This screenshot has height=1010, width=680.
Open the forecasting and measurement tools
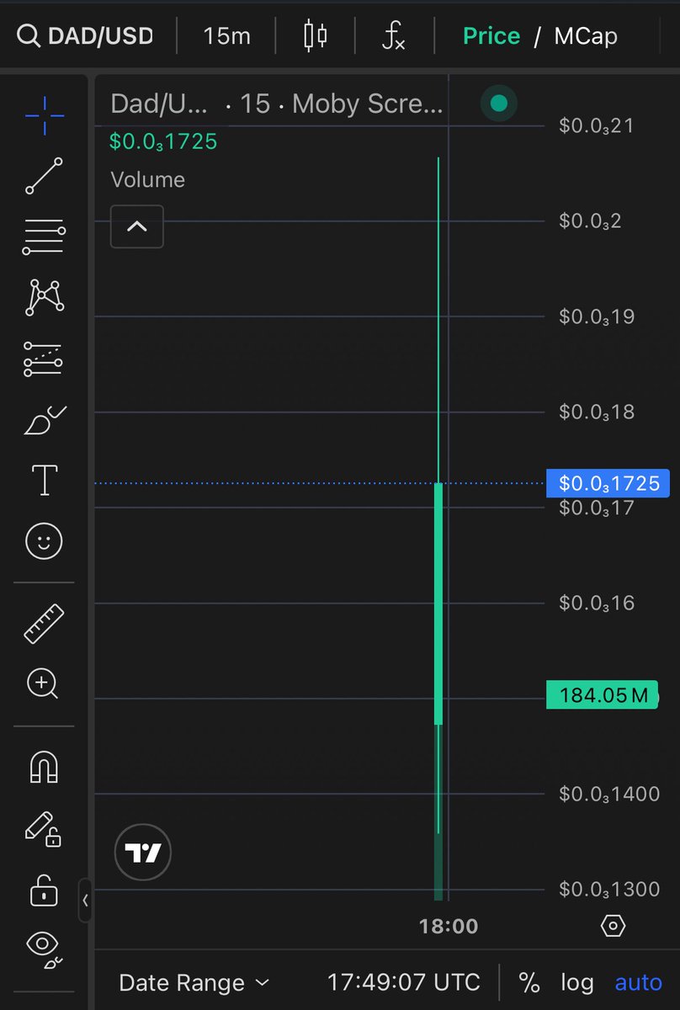pyautogui.click(x=44, y=359)
